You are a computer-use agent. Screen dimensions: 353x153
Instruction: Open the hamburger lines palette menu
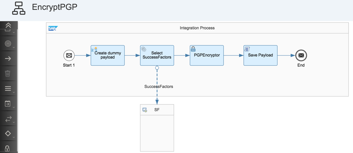pos(8,88)
